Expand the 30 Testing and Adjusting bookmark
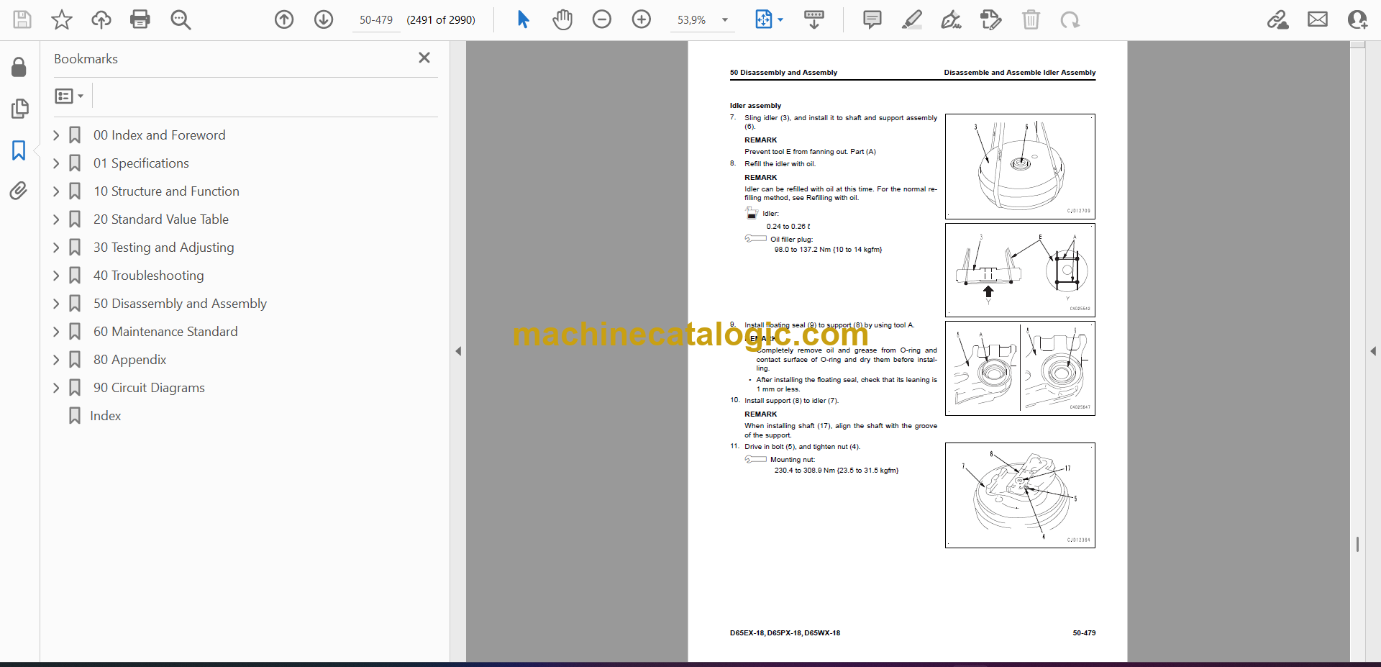 (56, 248)
